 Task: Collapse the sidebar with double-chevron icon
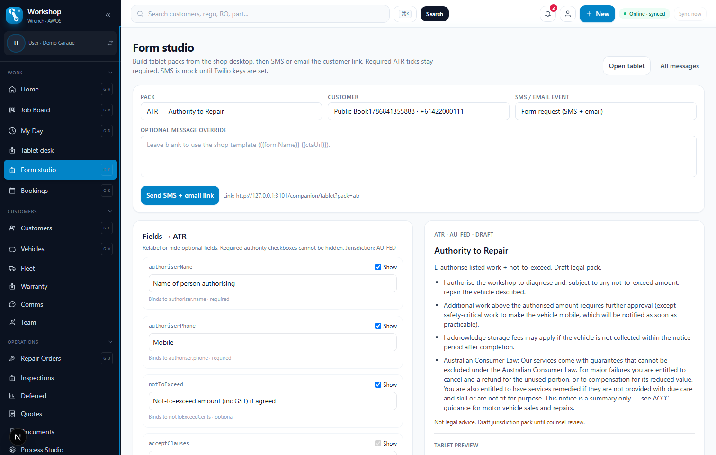[x=108, y=15]
